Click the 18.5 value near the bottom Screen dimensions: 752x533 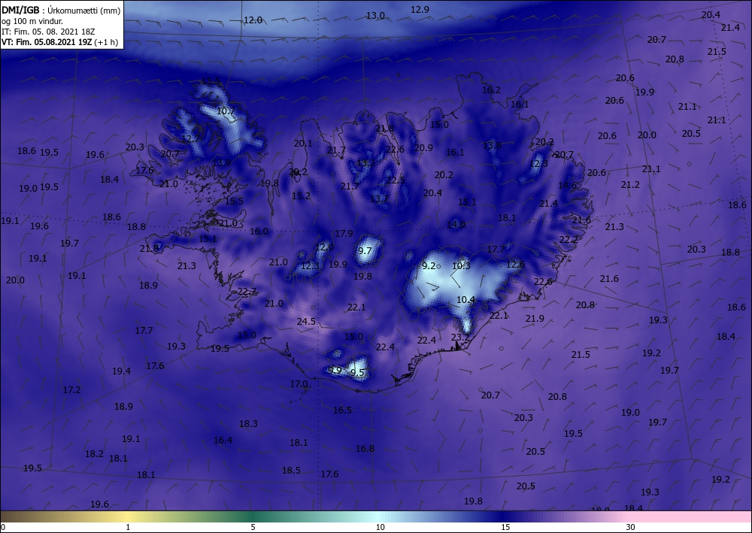click(x=291, y=470)
